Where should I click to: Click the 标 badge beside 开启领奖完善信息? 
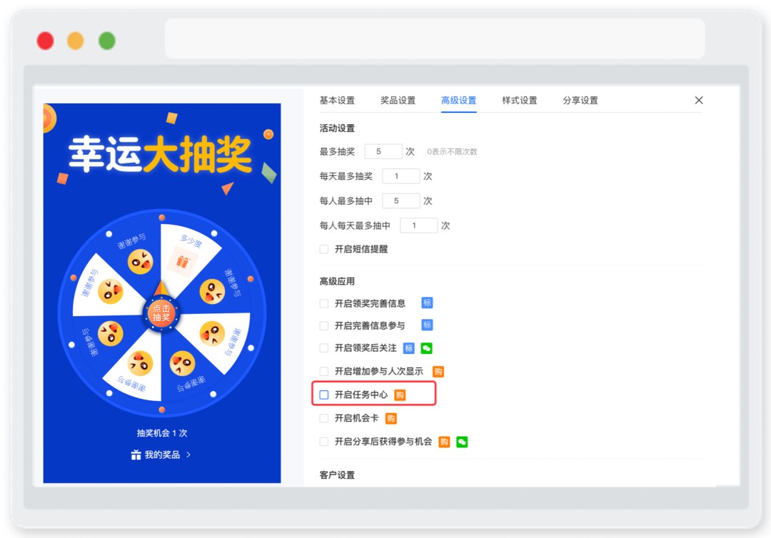(x=427, y=303)
